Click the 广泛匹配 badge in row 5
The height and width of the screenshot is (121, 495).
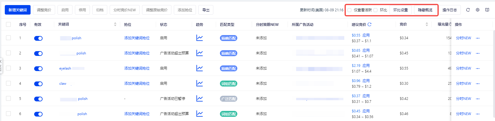[x=229, y=99]
